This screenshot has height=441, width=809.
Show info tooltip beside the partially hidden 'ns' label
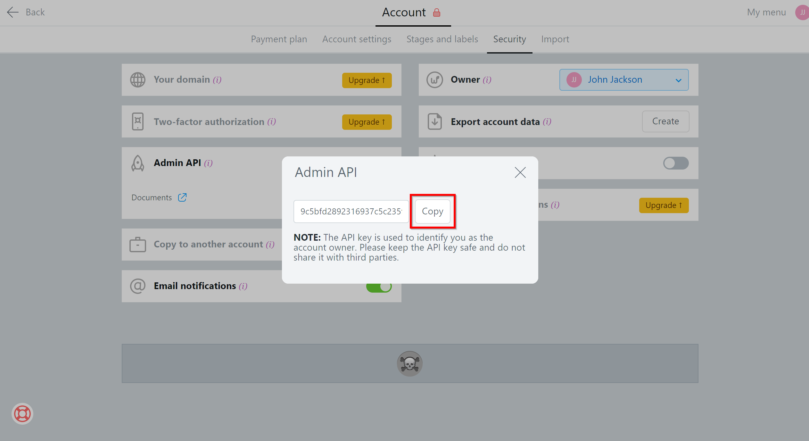(555, 205)
